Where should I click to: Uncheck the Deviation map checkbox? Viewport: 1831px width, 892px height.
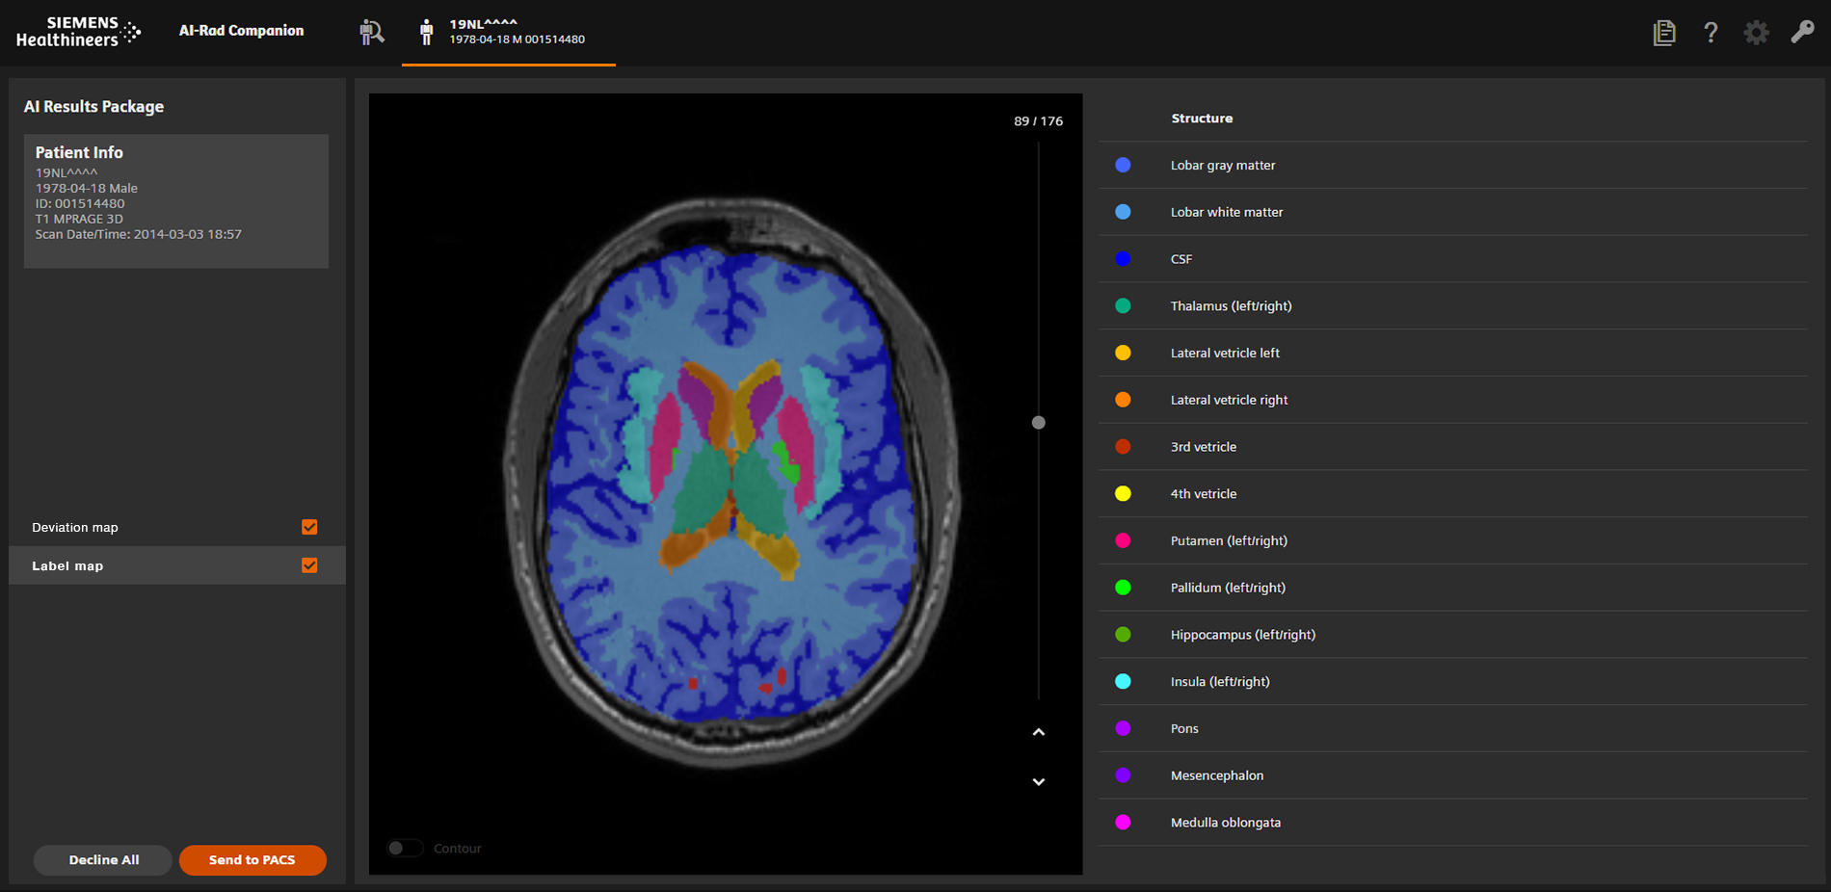309,527
